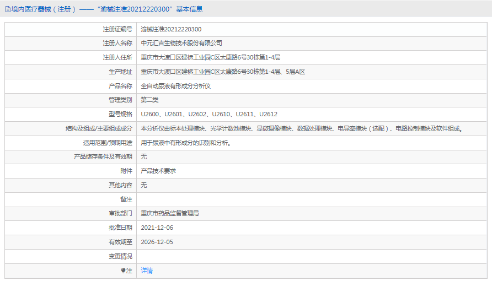Click the 审批部门 label
The width and height of the screenshot is (492, 281).
coord(120,213)
